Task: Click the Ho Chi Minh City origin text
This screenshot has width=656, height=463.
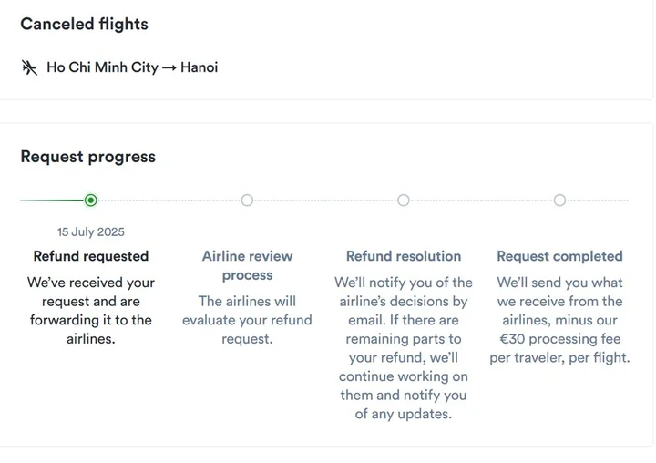Action: click(x=102, y=67)
